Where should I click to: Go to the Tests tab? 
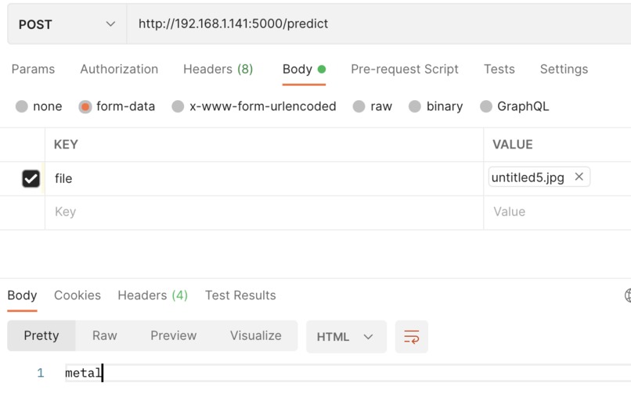[x=499, y=69]
